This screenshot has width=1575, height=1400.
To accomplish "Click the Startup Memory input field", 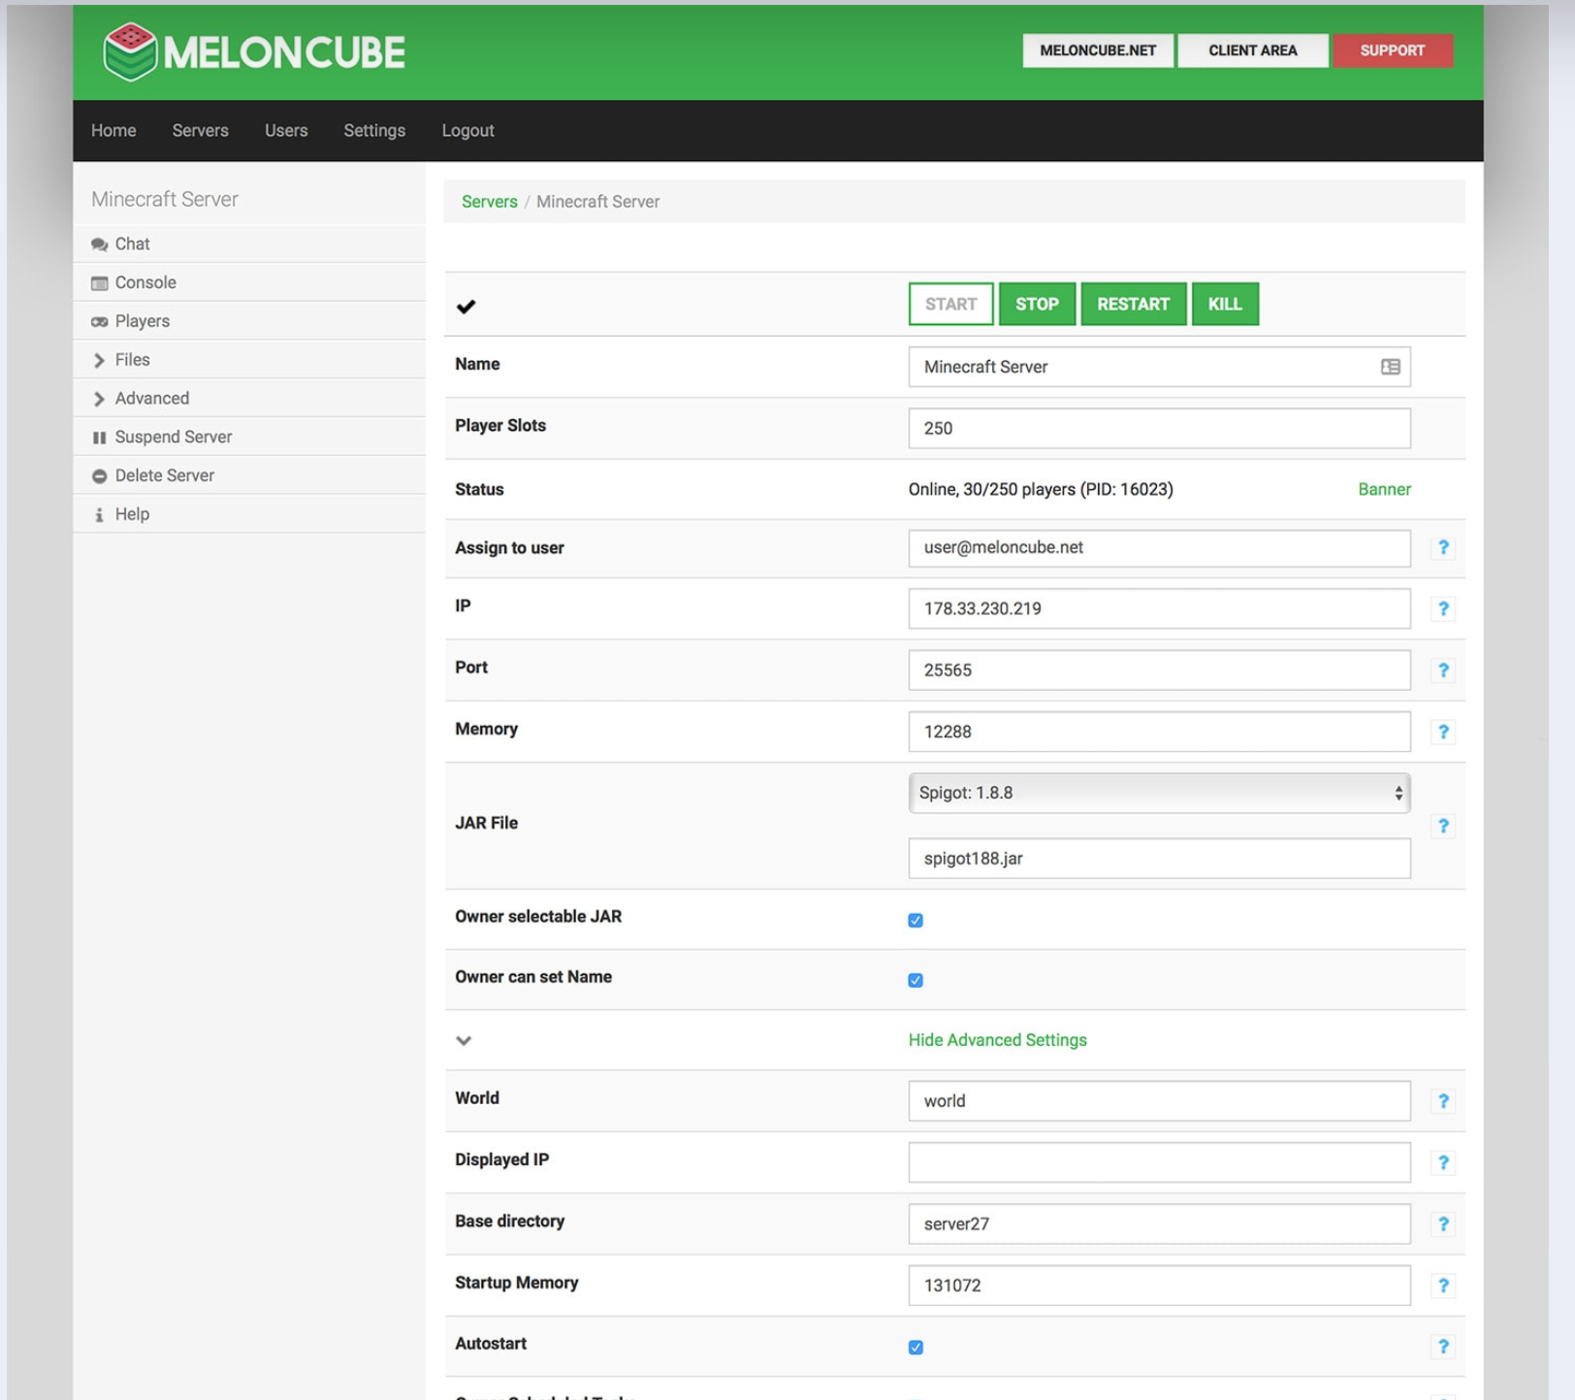I will pyautogui.click(x=1159, y=1286).
